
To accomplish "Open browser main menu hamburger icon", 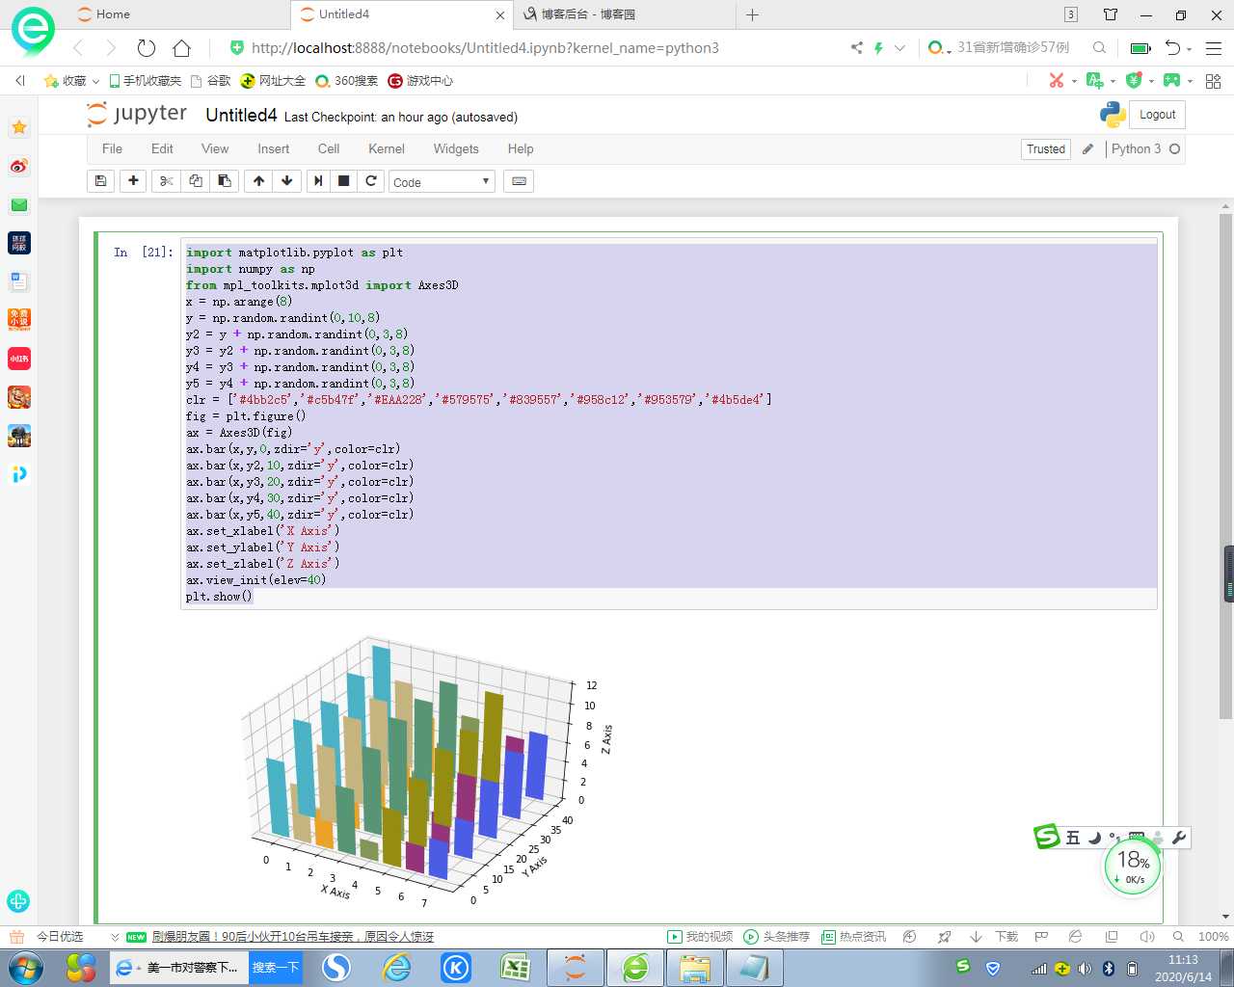I will 1214,48.
